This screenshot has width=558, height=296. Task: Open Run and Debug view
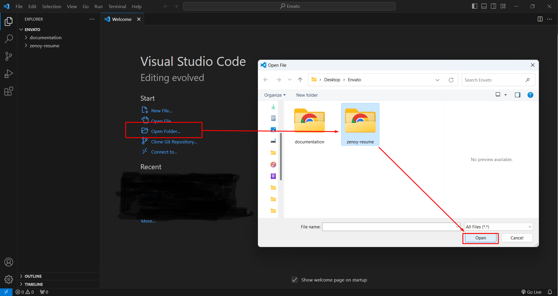(x=9, y=74)
